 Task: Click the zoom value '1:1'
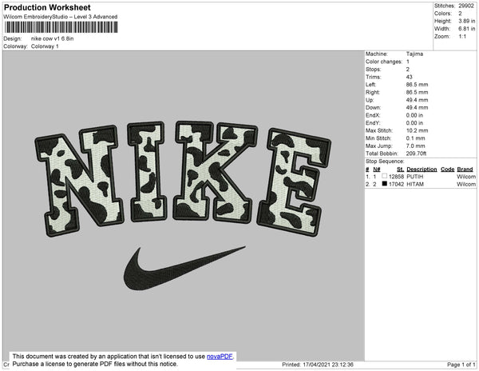coord(462,37)
